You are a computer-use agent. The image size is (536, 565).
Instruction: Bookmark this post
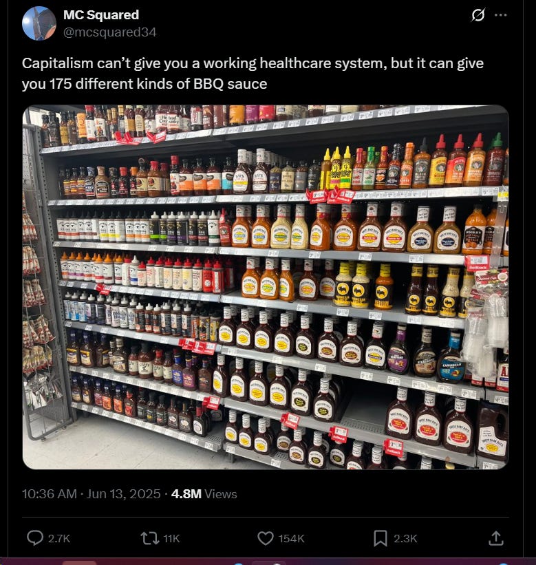[380, 538]
